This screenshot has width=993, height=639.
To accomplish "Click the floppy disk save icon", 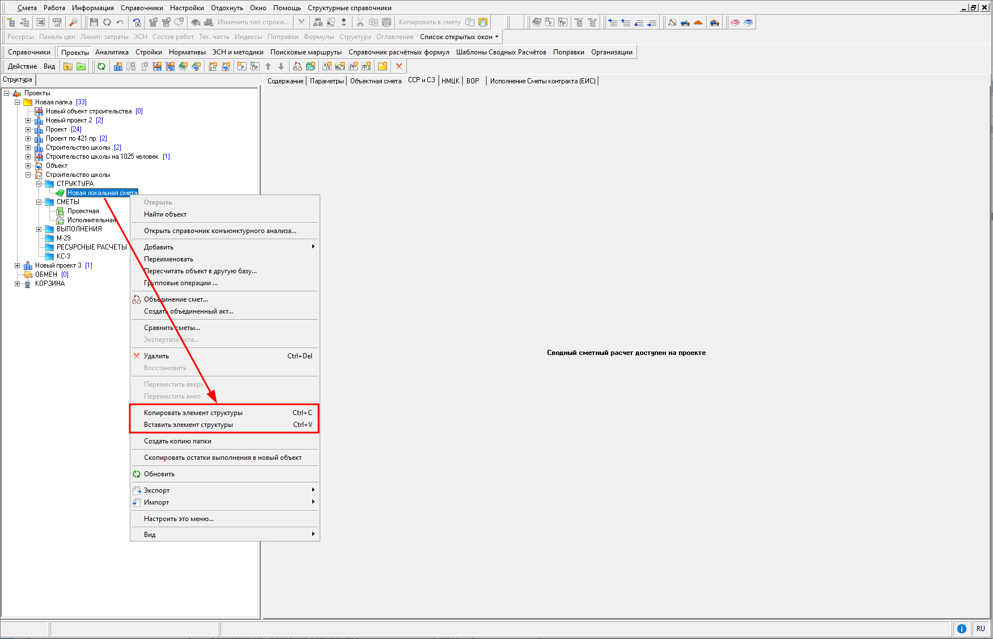I will click(x=94, y=22).
